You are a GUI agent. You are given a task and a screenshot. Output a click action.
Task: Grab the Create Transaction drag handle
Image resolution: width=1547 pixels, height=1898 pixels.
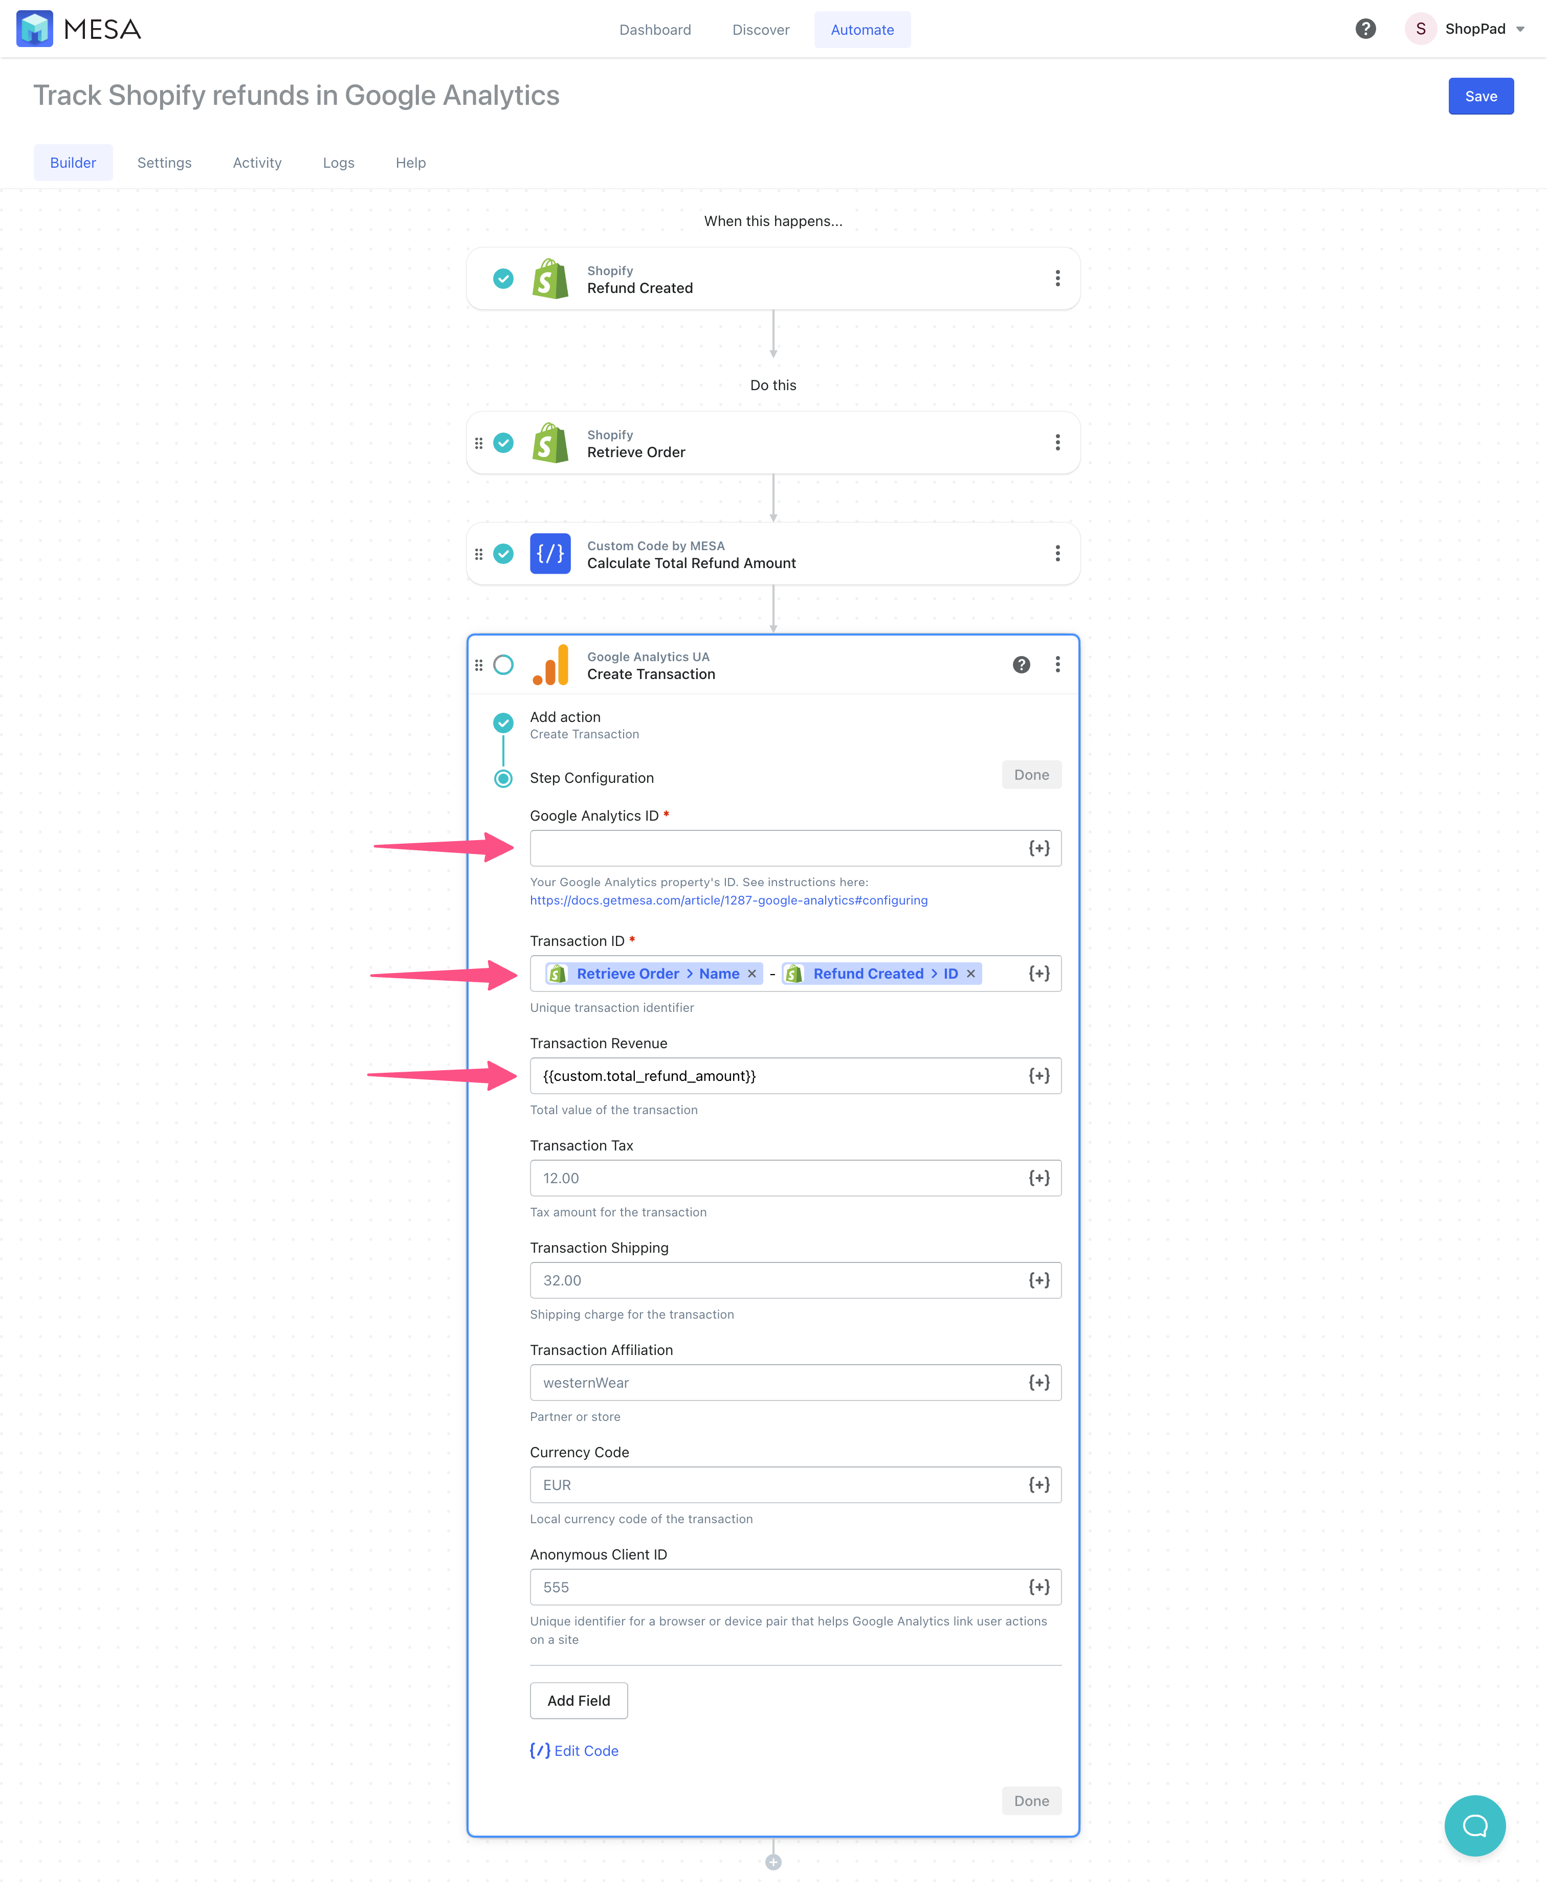click(478, 664)
